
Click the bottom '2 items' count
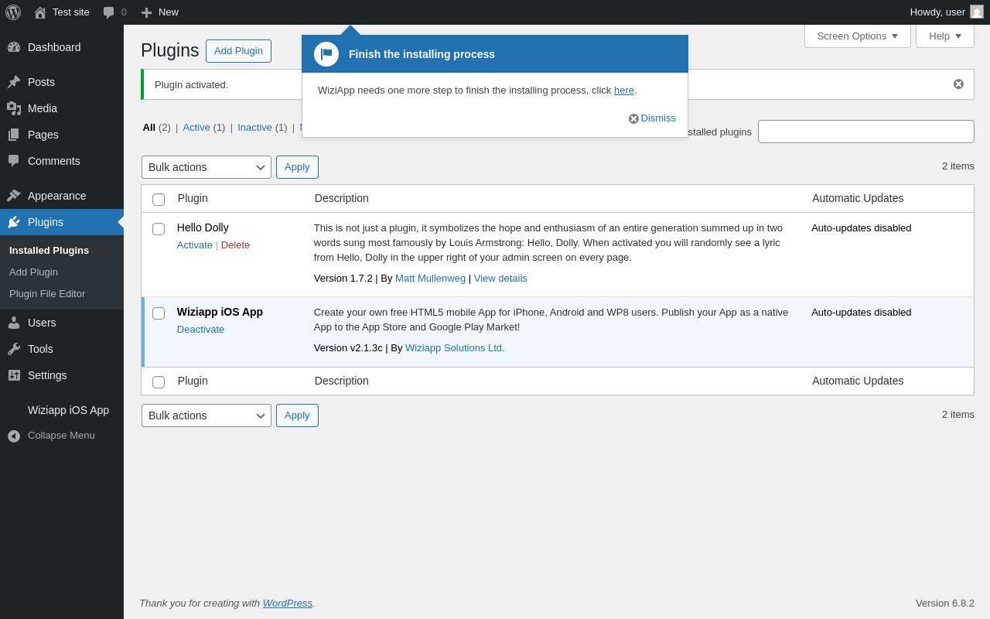point(958,414)
